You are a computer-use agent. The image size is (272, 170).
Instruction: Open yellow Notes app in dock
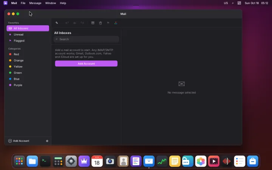175,161
